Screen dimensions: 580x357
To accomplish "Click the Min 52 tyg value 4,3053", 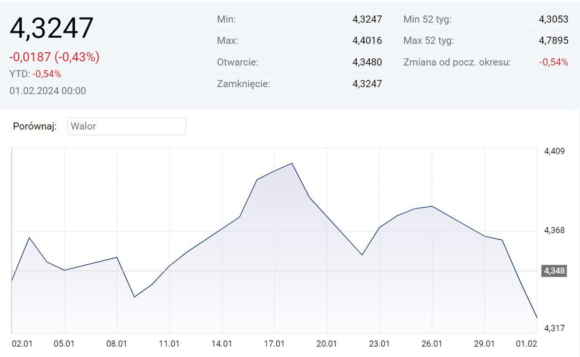I will click(554, 19).
